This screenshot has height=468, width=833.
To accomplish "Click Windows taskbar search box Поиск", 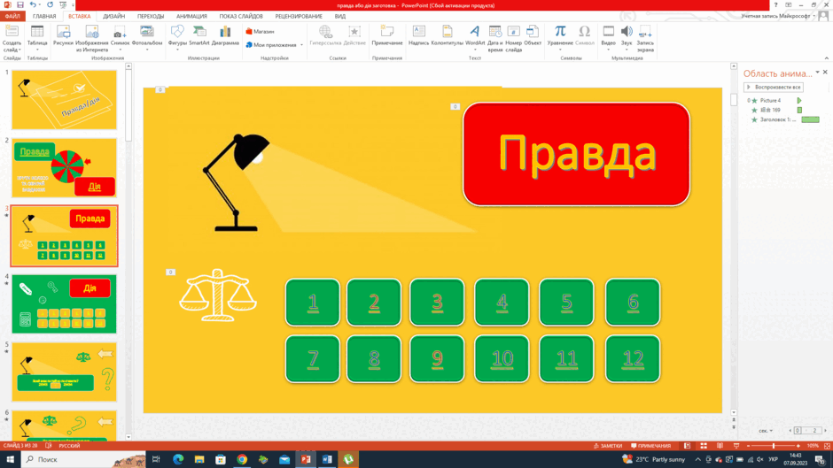I will point(83,459).
